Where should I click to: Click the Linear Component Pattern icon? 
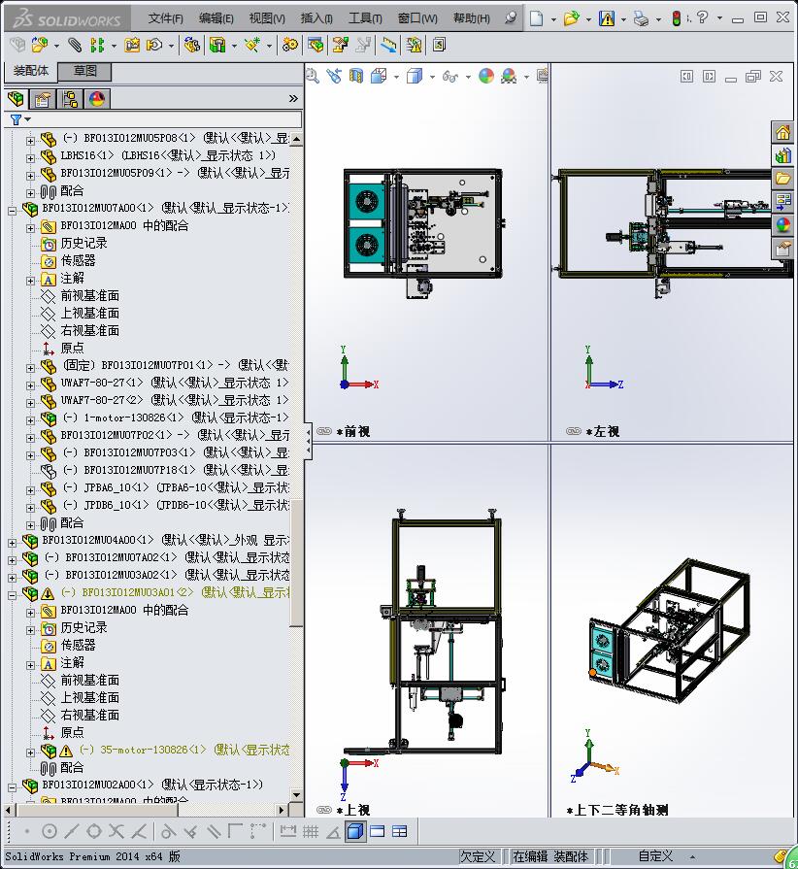point(97,45)
